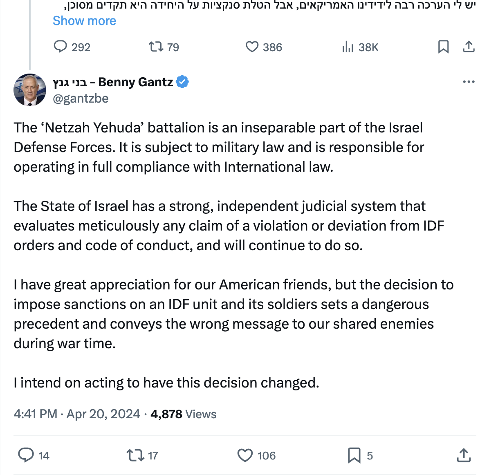Repost the top tweet with 79 reposts
The height and width of the screenshot is (475, 489).
click(156, 47)
